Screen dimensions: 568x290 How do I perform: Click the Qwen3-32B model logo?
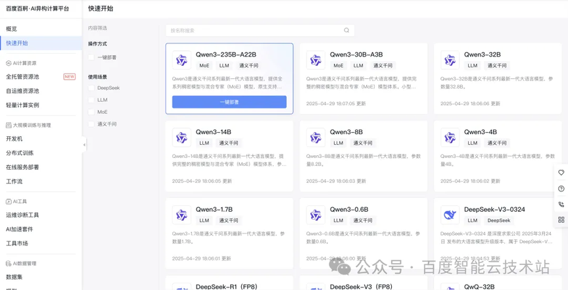coord(450,60)
